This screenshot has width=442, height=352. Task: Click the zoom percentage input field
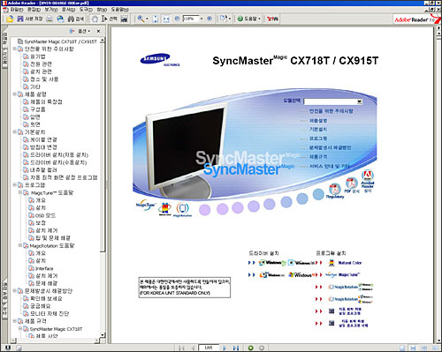(x=191, y=19)
